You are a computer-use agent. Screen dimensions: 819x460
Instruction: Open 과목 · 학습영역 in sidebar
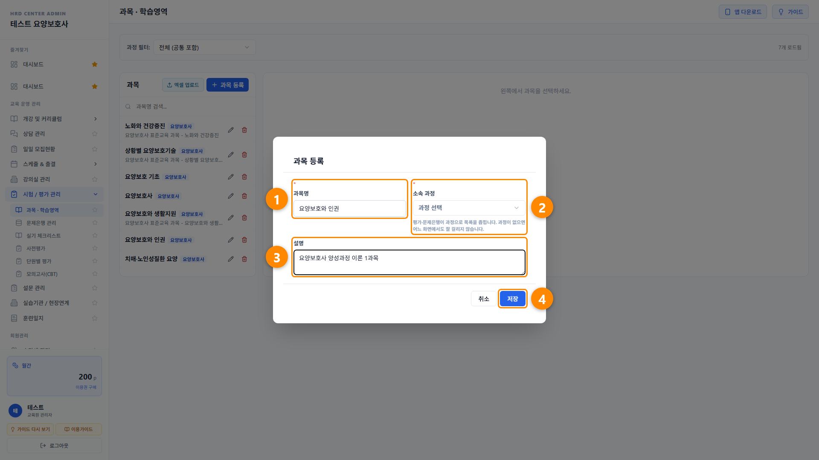pyautogui.click(x=56, y=210)
